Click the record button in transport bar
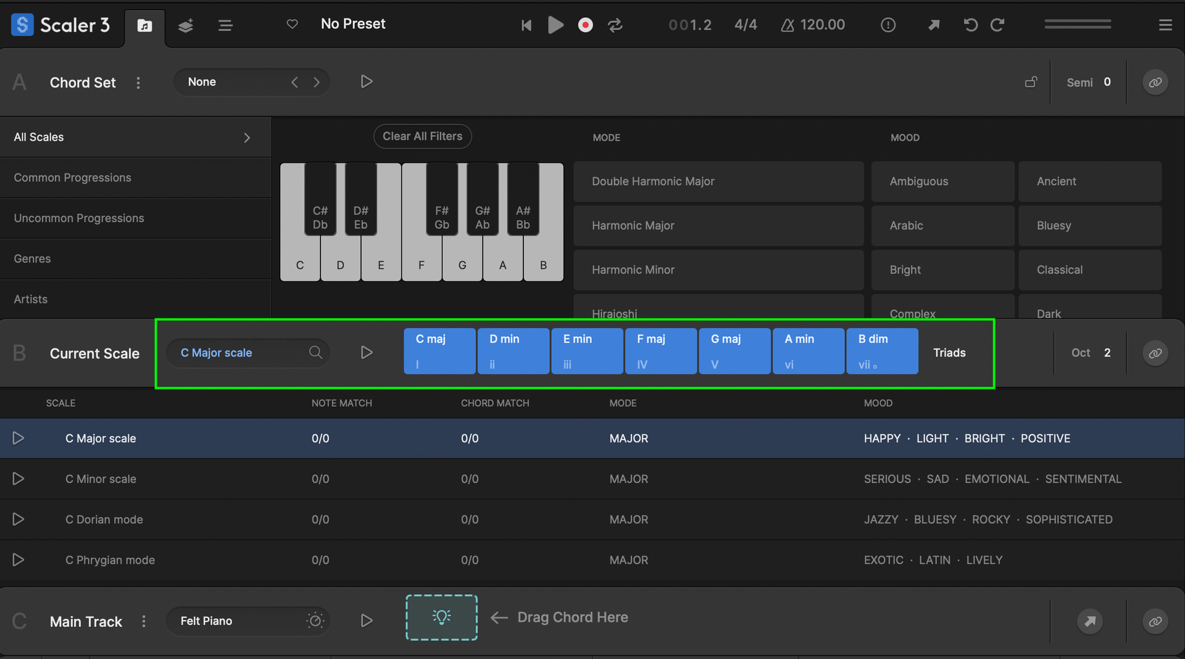 (585, 25)
